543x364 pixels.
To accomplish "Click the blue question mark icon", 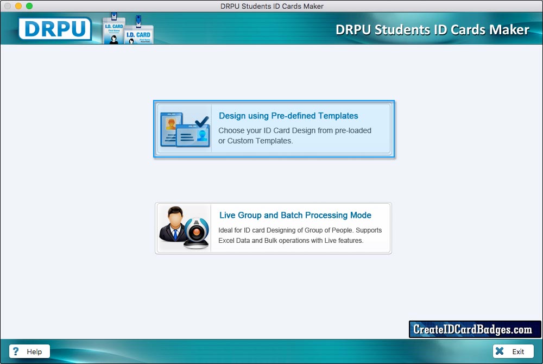I will coord(16,351).
